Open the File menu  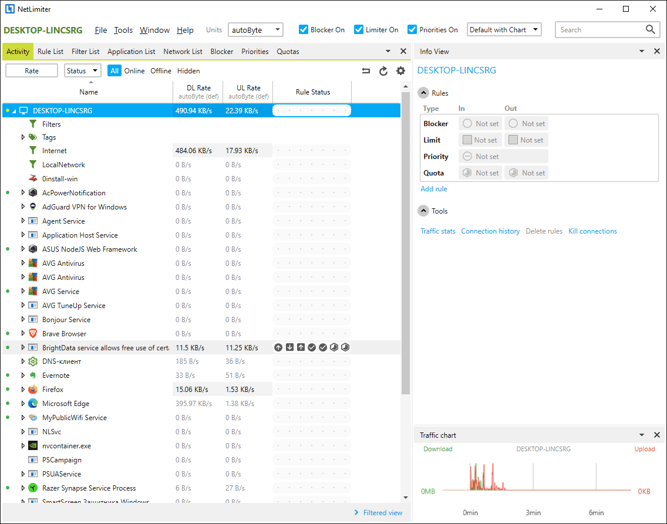point(101,30)
